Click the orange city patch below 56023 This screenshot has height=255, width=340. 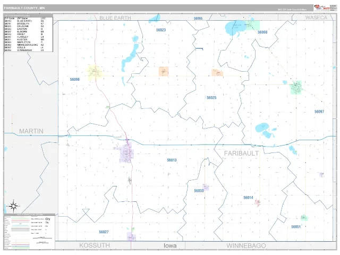pos(164,71)
